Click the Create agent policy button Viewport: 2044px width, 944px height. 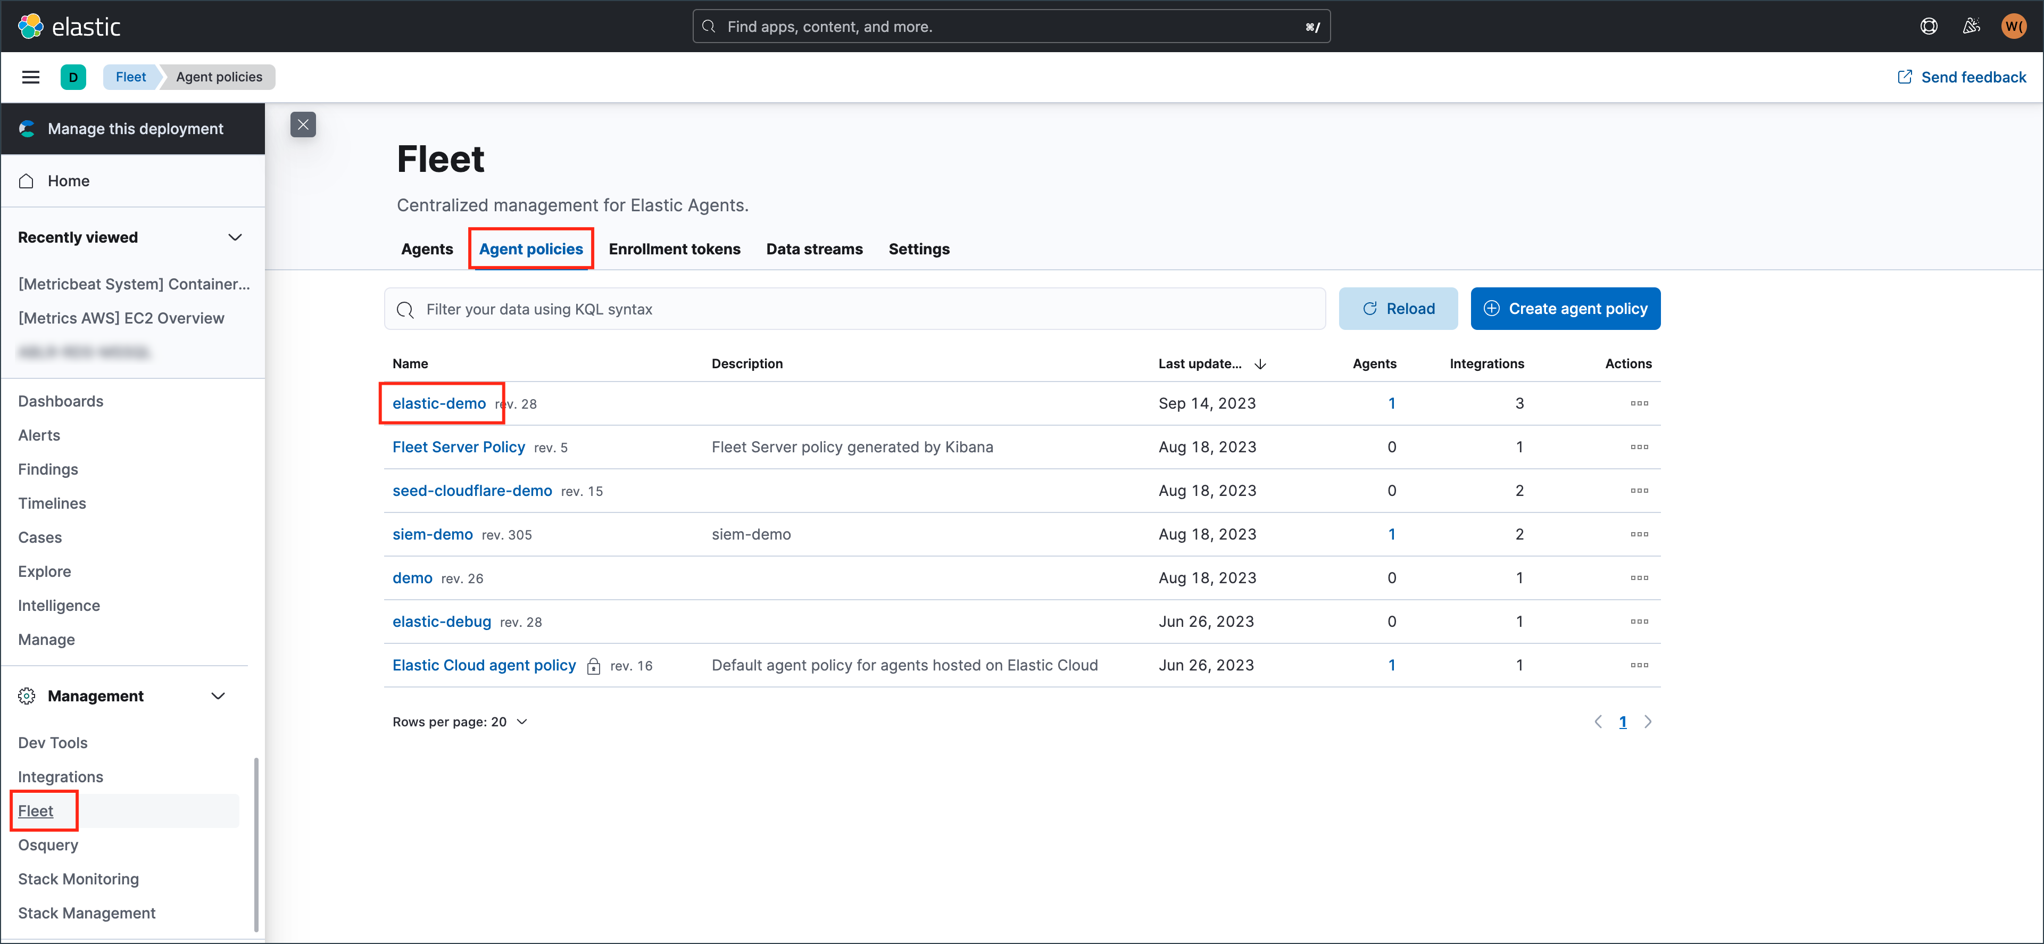pos(1565,308)
